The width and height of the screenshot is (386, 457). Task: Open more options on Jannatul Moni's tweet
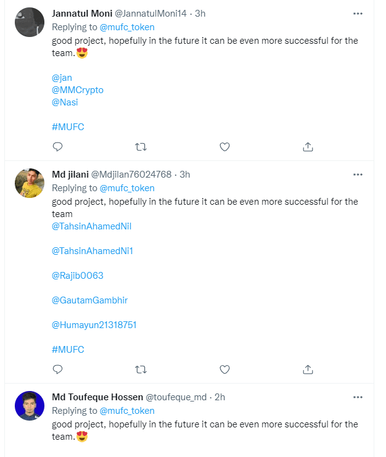358,14
